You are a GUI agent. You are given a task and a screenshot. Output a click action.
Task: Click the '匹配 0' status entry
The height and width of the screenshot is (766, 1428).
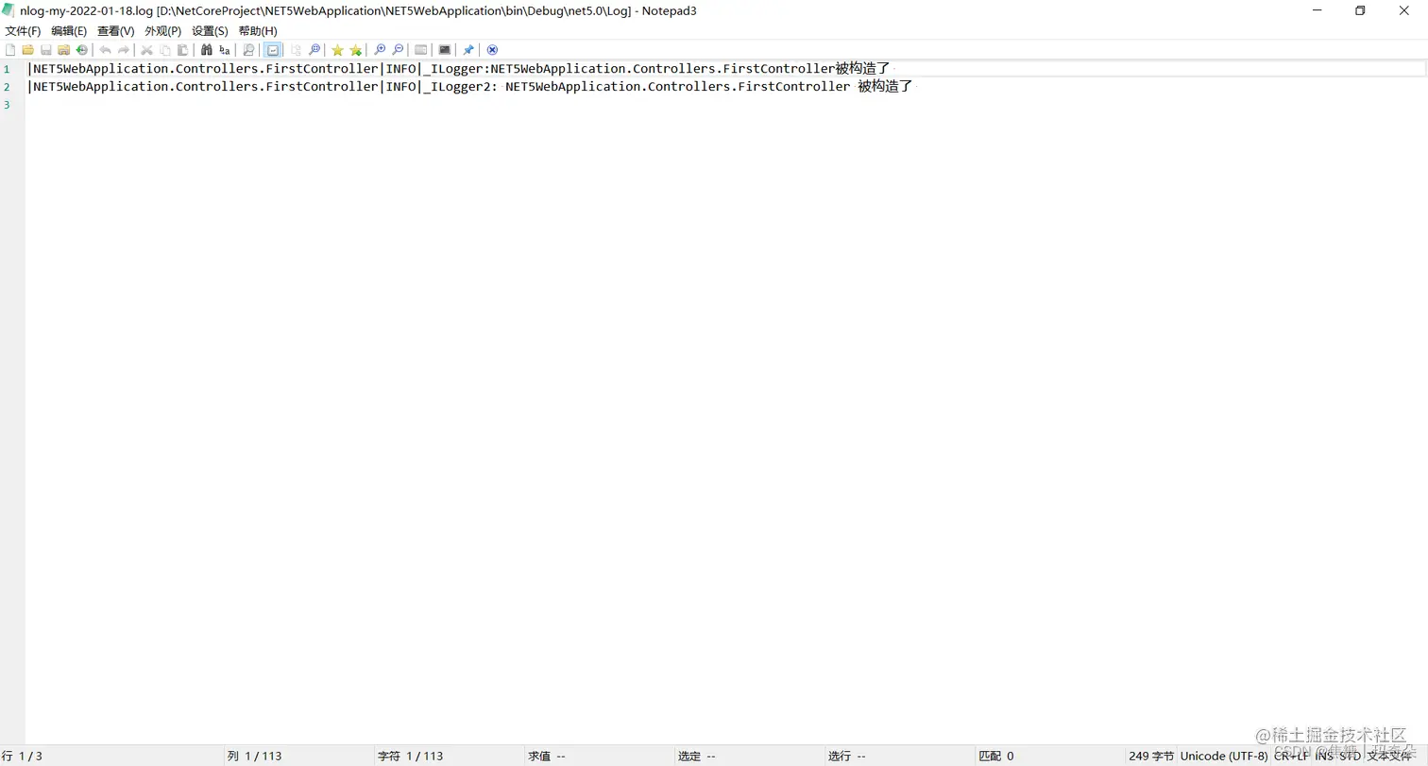point(996,757)
